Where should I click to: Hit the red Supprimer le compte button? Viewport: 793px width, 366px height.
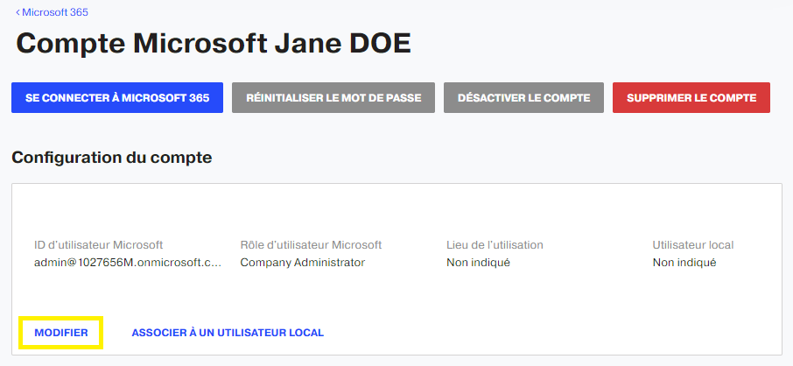tap(691, 98)
